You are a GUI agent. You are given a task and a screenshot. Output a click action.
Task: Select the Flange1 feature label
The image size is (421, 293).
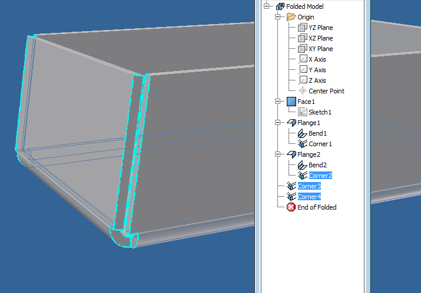(x=309, y=123)
